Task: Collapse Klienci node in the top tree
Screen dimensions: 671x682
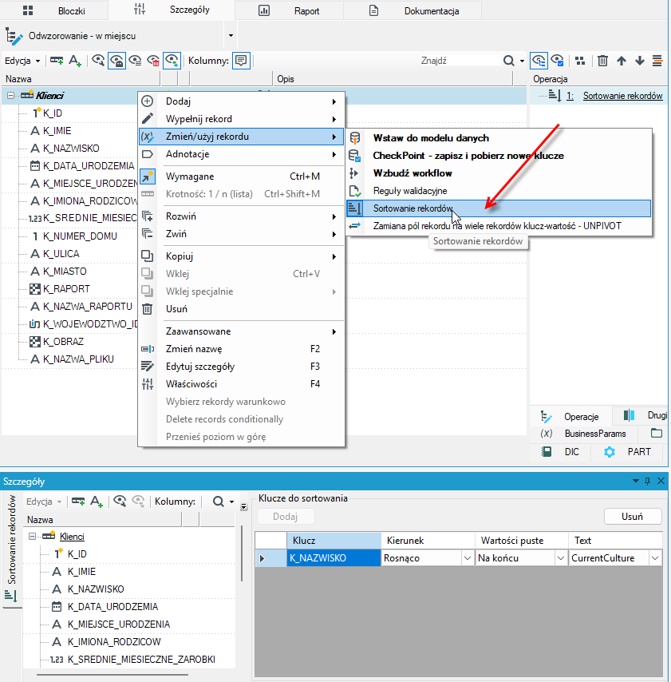Action: coord(10,95)
